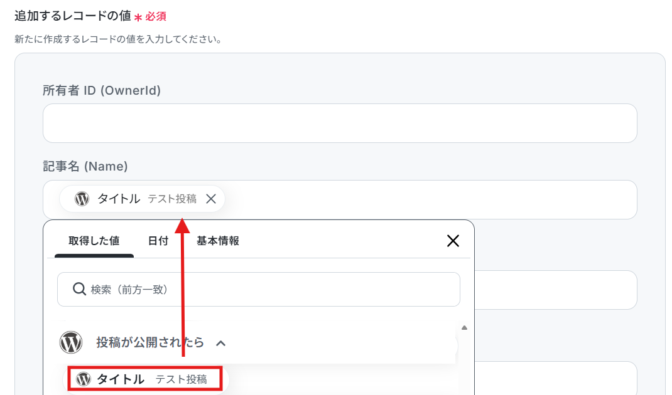Click the input field partly hidden behind popup
Viewport: 672px width, 395px height.
tap(555, 290)
